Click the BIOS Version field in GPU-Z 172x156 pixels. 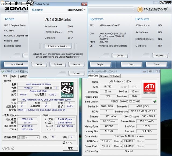pos(126,101)
